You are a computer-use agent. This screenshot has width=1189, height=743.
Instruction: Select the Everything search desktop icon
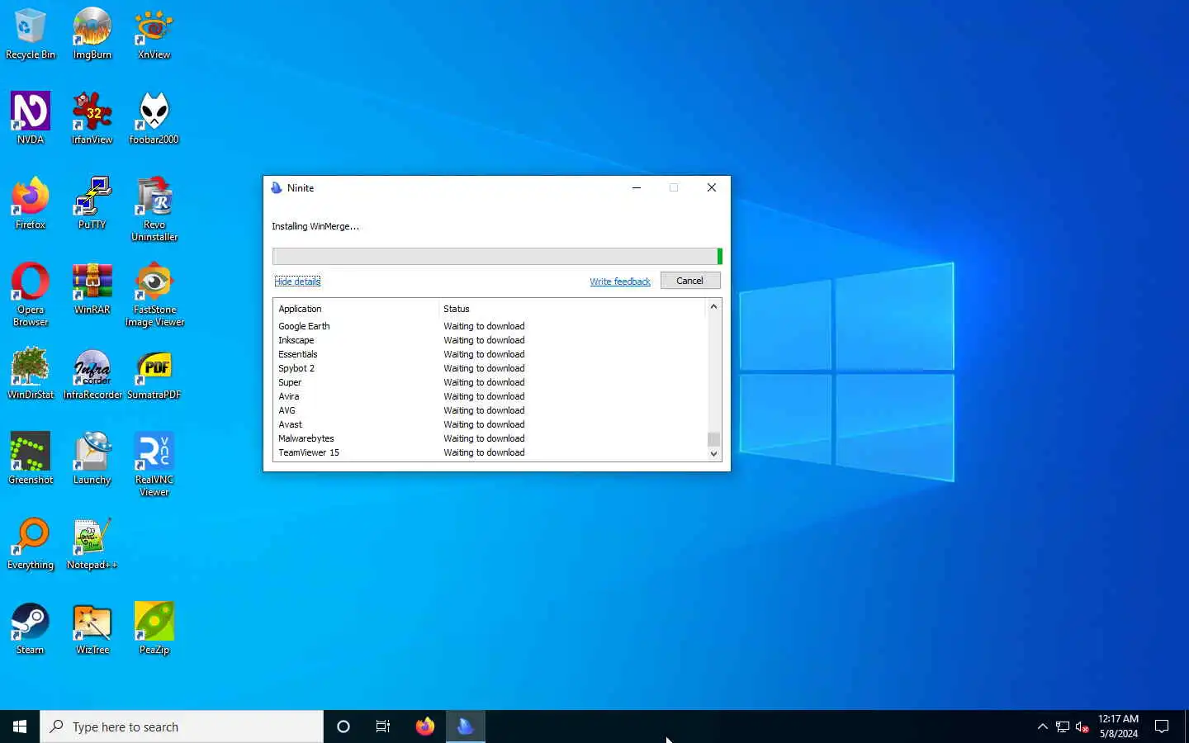pyautogui.click(x=31, y=544)
